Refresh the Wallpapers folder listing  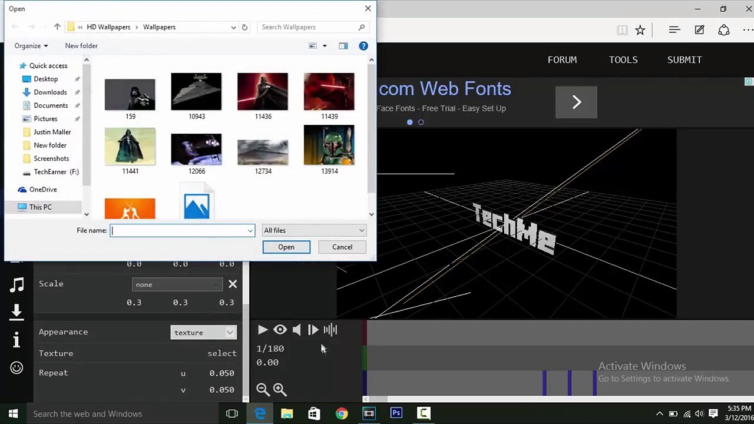[244, 27]
